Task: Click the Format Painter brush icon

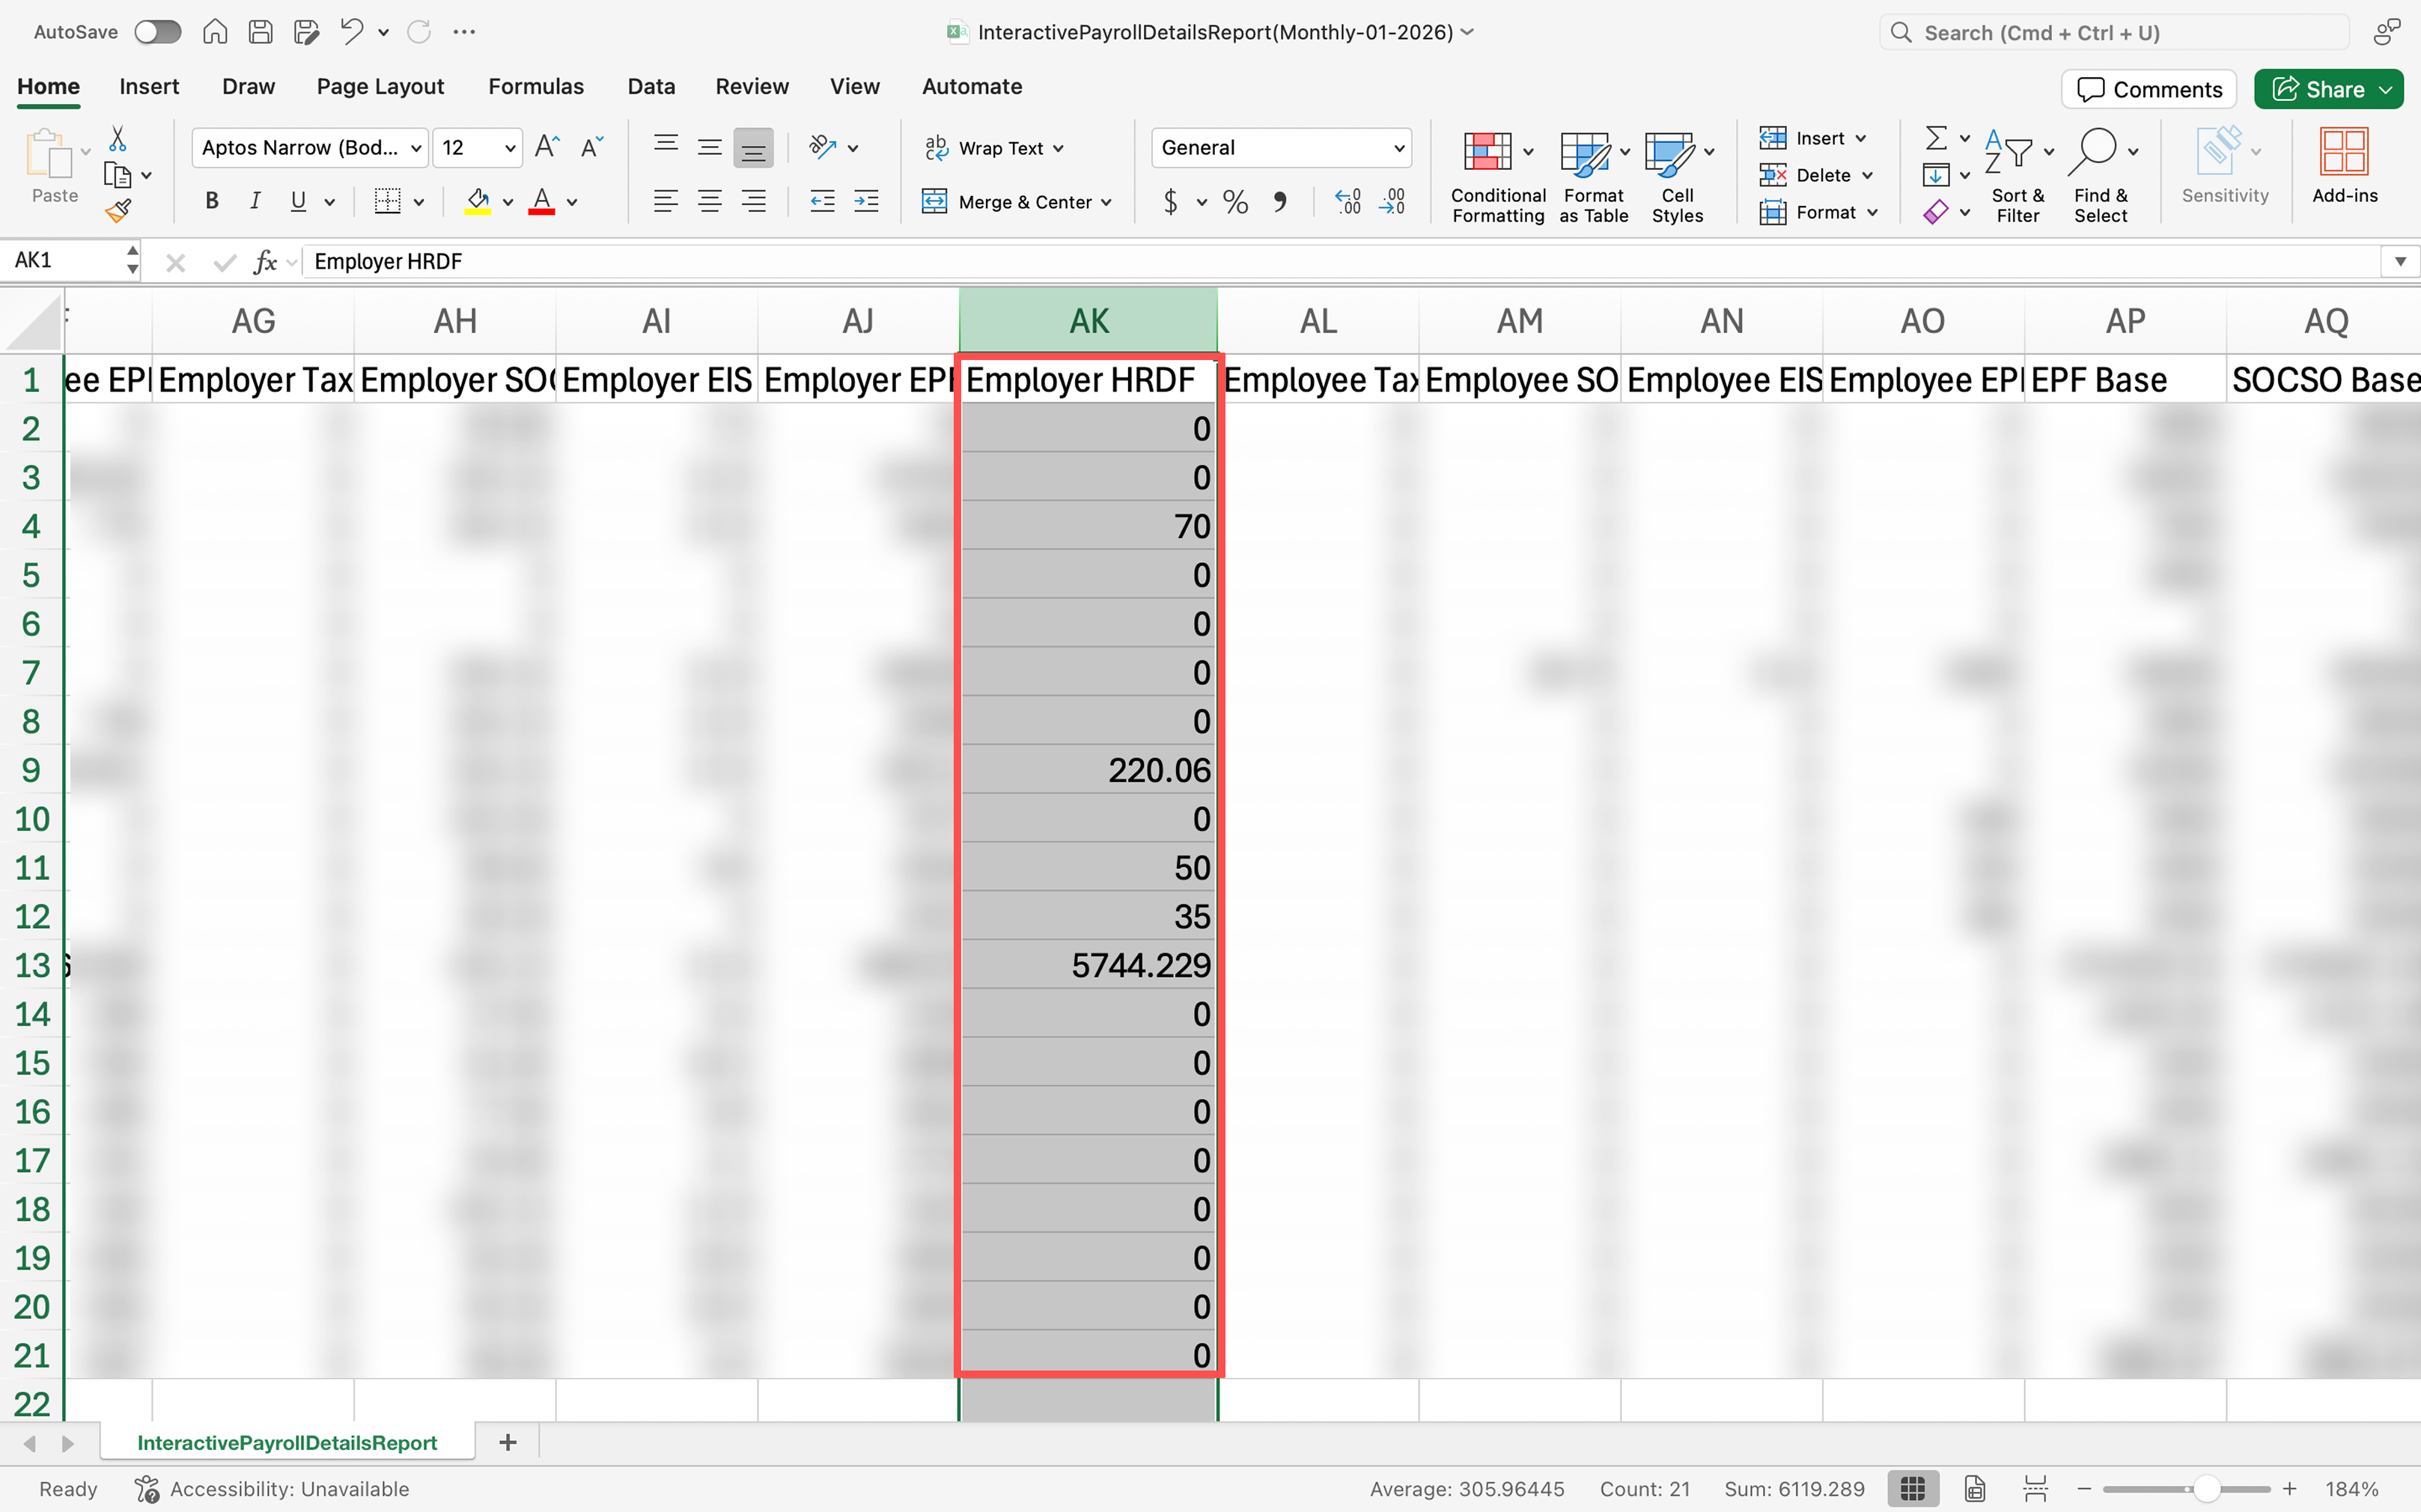Action: coord(118,211)
